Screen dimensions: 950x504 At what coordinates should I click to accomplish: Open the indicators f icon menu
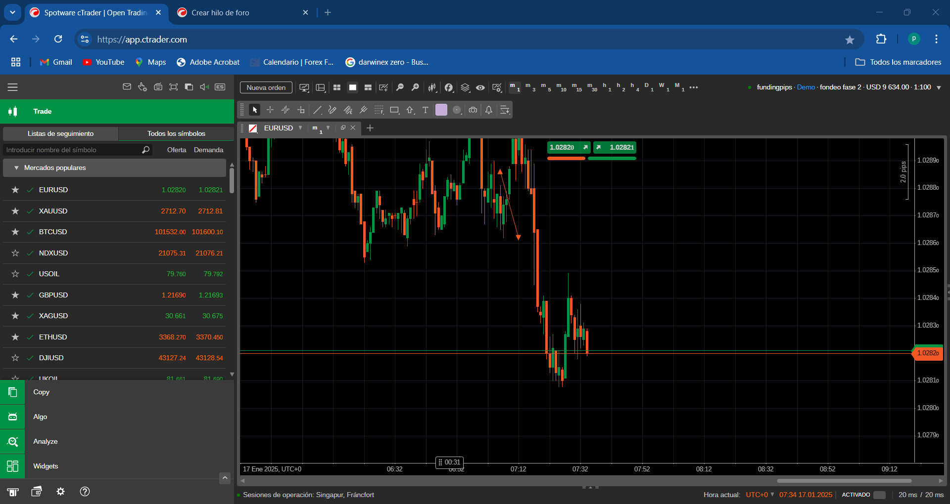pyautogui.click(x=449, y=87)
